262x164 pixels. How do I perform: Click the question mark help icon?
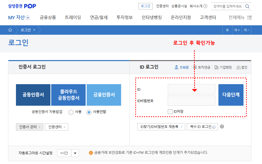(x=222, y=126)
